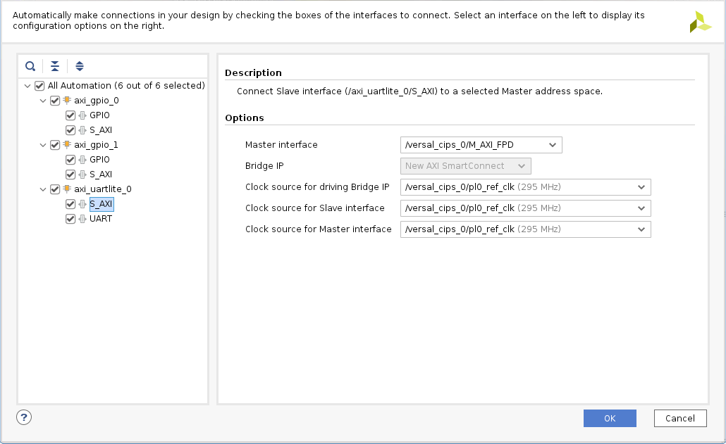
Task: Open Clock source for Slave interface dropdown
Action: (525, 208)
